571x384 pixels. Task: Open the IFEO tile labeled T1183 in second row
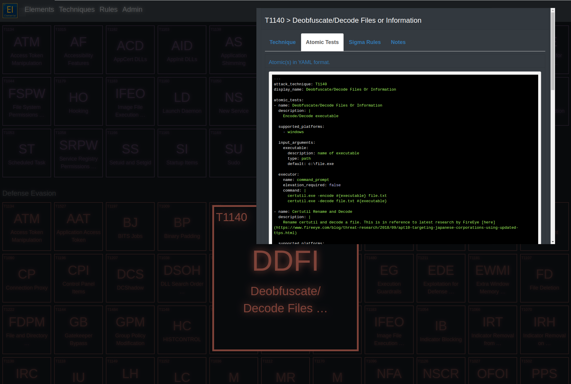point(130,101)
